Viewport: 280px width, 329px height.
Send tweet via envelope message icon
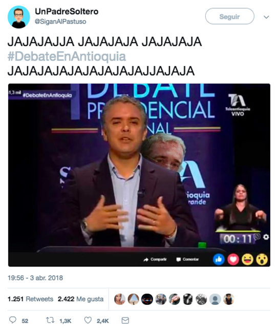tap(125, 320)
